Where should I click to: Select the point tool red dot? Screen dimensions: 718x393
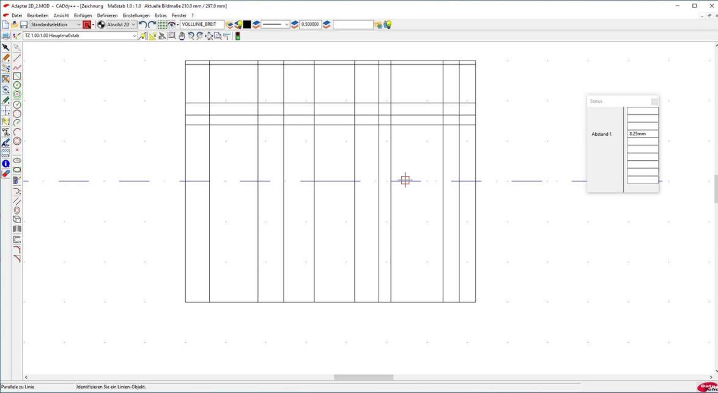coord(17,150)
